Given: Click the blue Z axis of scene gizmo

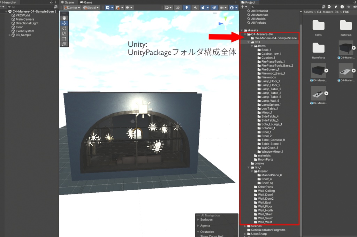Looking at the screenshot, I should click(x=221, y=23).
